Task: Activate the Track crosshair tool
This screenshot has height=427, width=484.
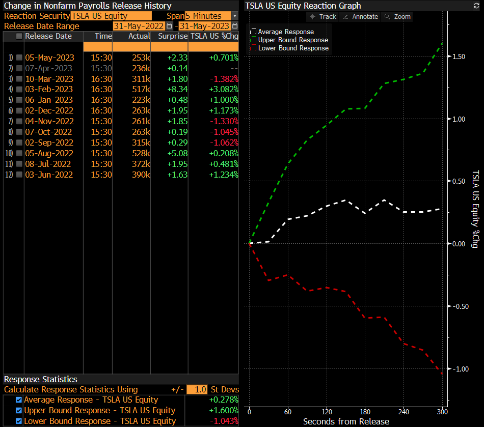Action: 323,16
